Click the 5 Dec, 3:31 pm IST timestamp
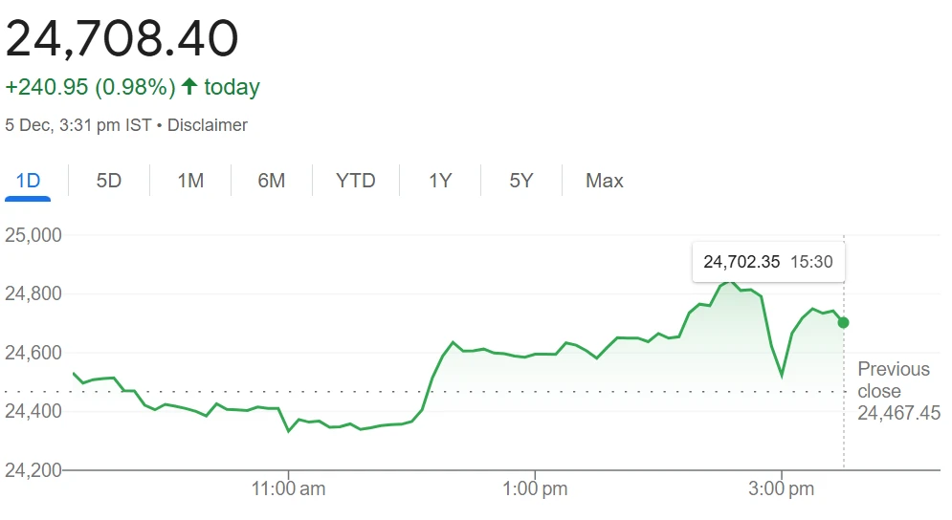The height and width of the screenshot is (520, 952). (77, 125)
